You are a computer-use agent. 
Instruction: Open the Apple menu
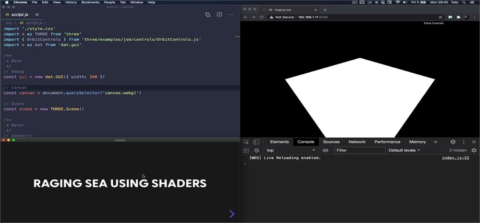click(7, 2)
